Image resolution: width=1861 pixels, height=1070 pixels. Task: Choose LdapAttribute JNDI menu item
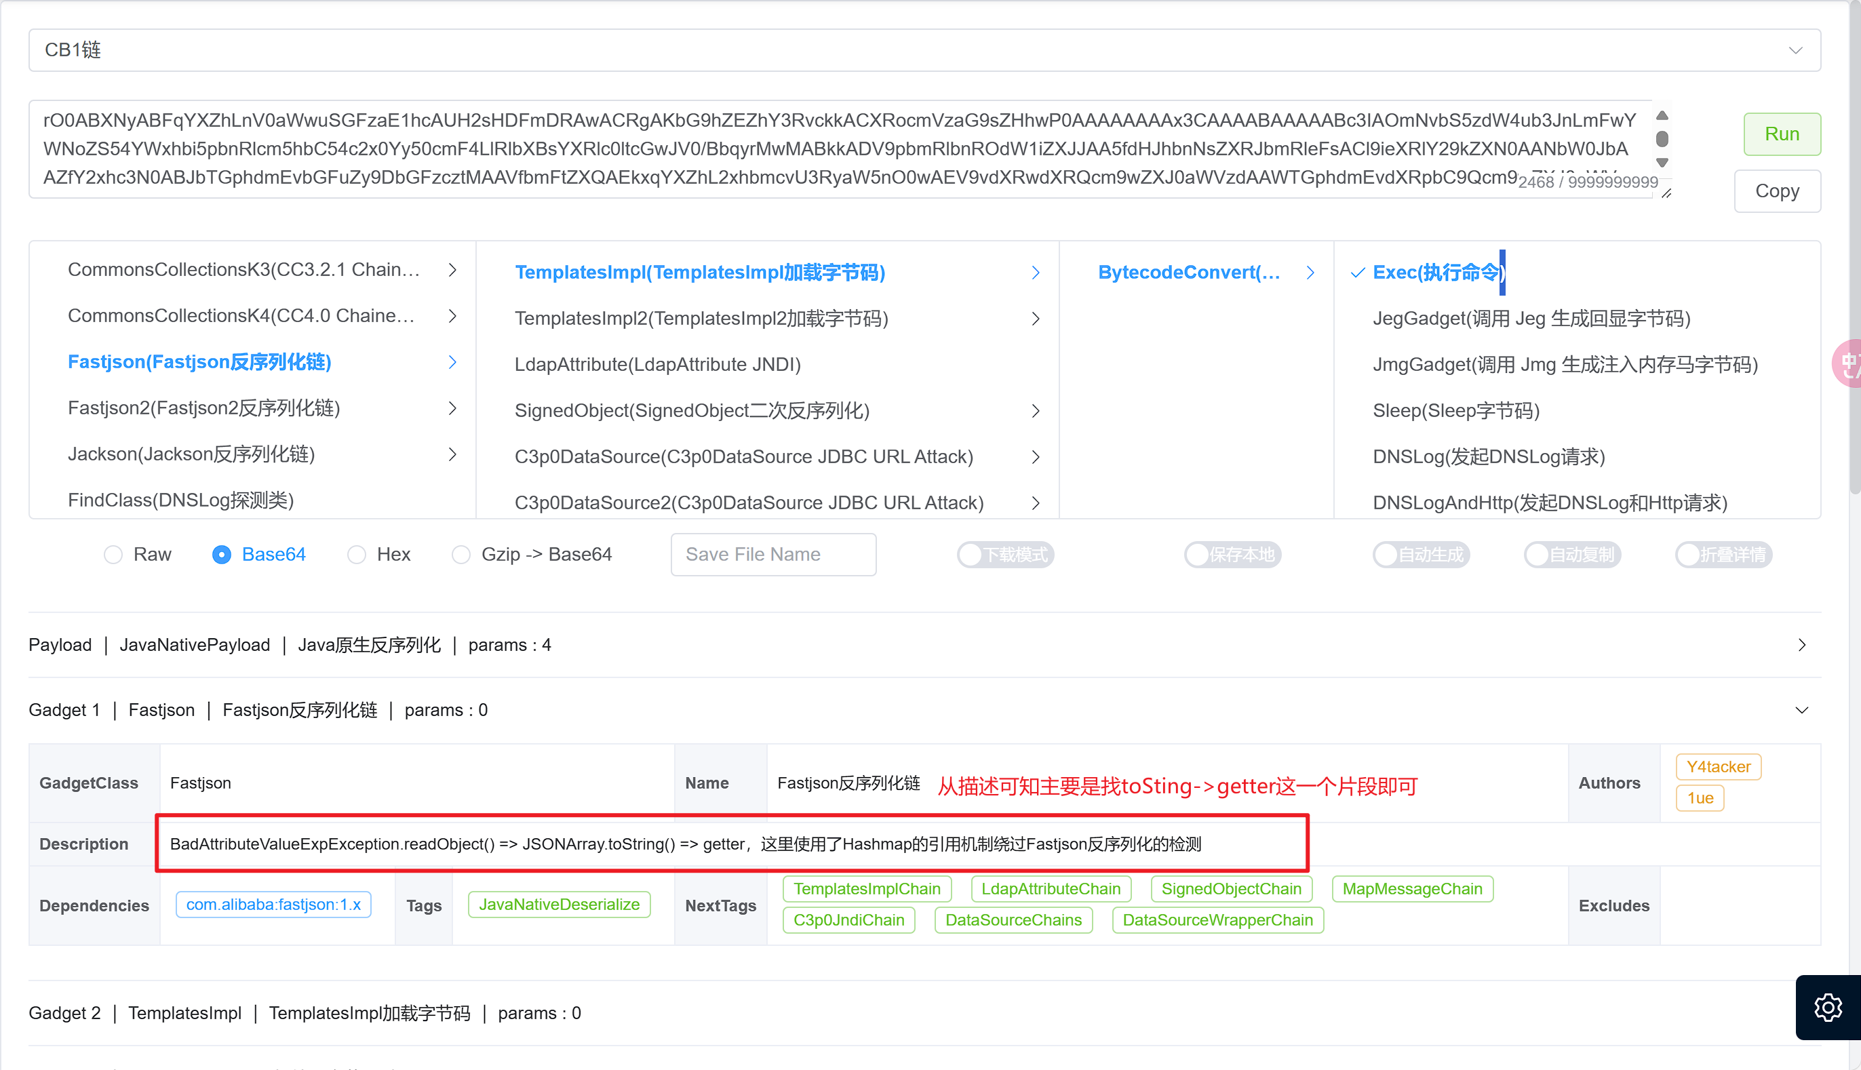pos(657,365)
